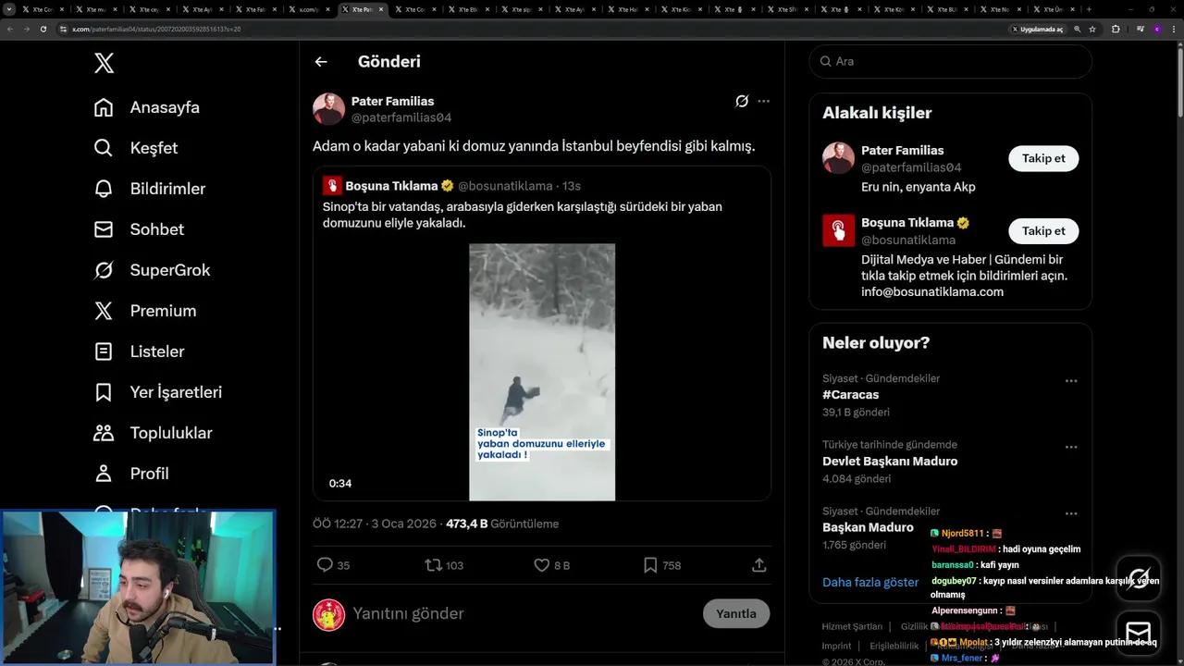The height and width of the screenshot is (666, 1184).
Task: Open Chrome profile avatar icon
Action: (1156, 29)
